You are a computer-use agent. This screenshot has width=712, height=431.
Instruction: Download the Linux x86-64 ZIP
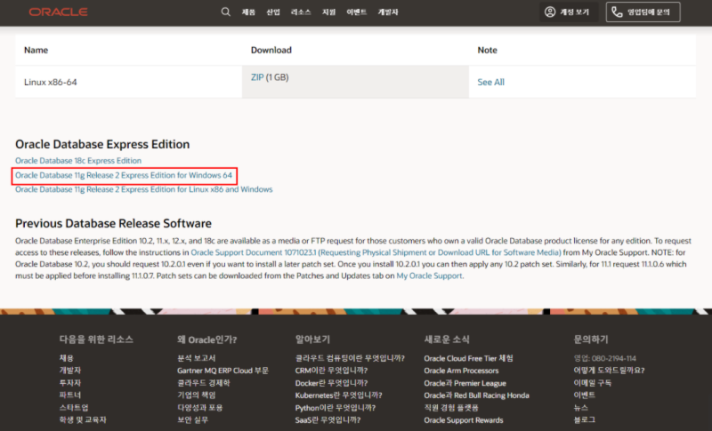tap(257, 77)
